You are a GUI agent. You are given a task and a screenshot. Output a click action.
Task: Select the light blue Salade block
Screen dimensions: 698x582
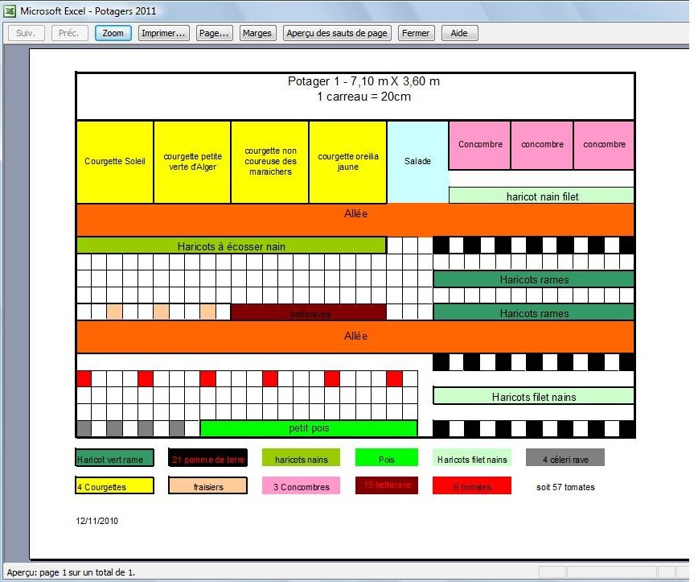[x=417, y=162]
